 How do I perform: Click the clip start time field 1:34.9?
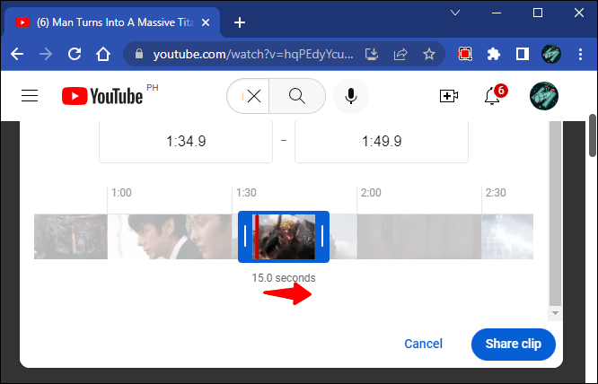(186, 142)
